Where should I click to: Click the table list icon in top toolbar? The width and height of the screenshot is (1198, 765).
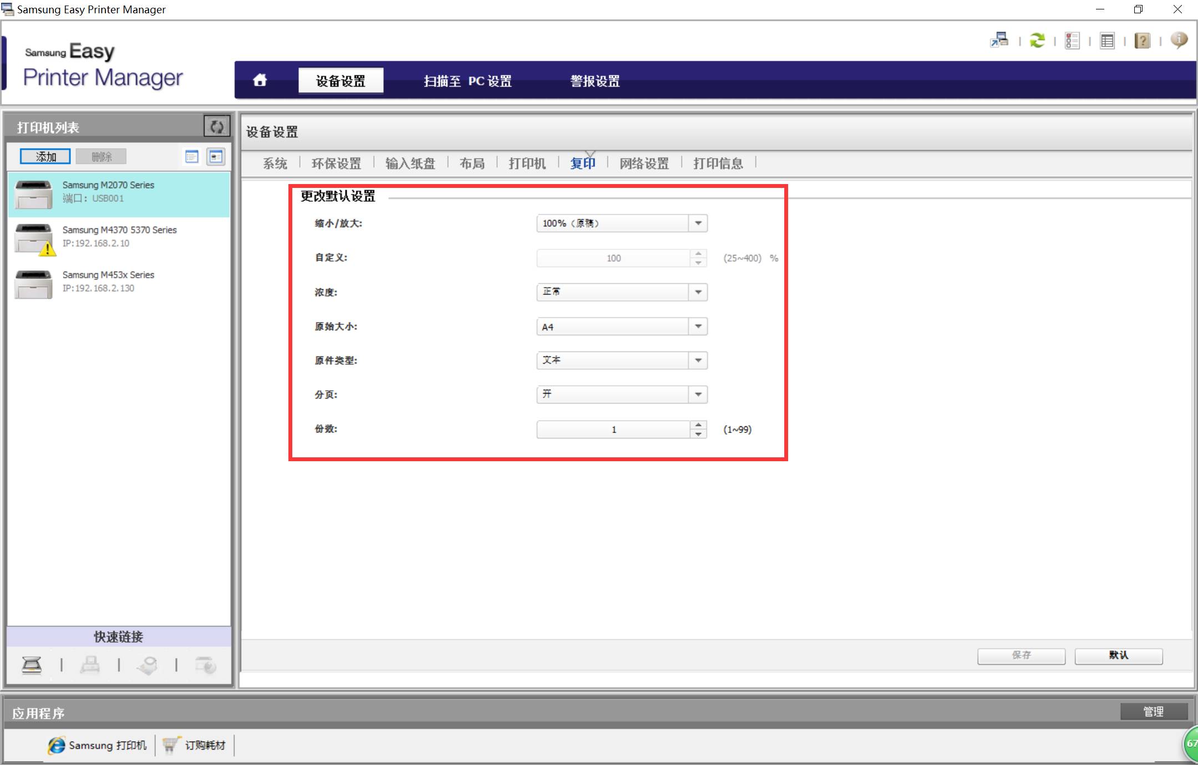(x=1107, y=41)
